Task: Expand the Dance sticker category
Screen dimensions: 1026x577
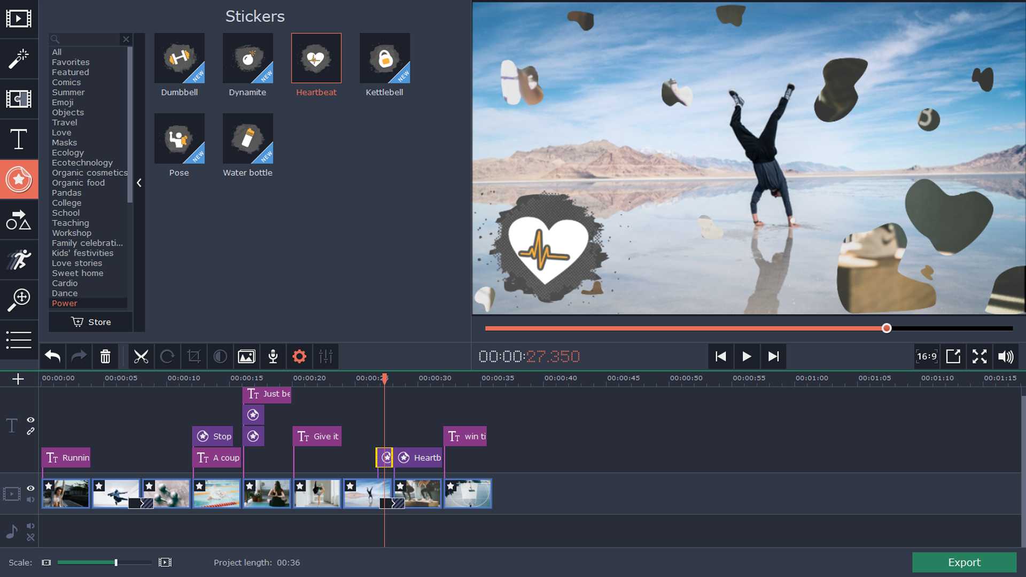Action: coord(64,293)
